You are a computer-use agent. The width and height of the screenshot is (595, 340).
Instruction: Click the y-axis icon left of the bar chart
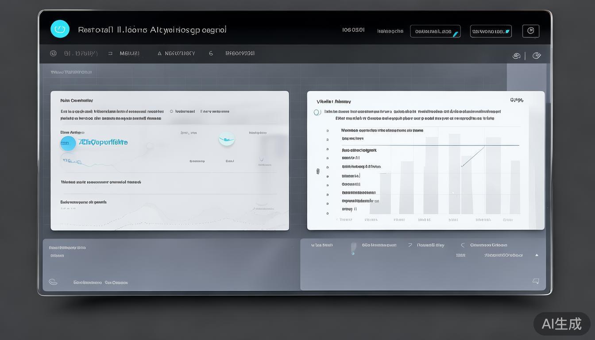tap(317, 171)
